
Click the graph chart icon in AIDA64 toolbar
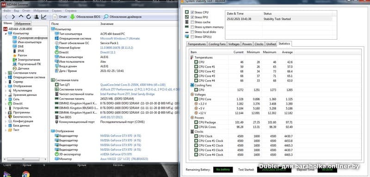tap(44, 17)
